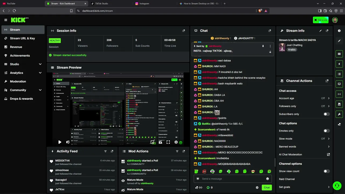Expand the pinned message down arrow
This screenshot has height=194, width=345.
pos(270,52)
